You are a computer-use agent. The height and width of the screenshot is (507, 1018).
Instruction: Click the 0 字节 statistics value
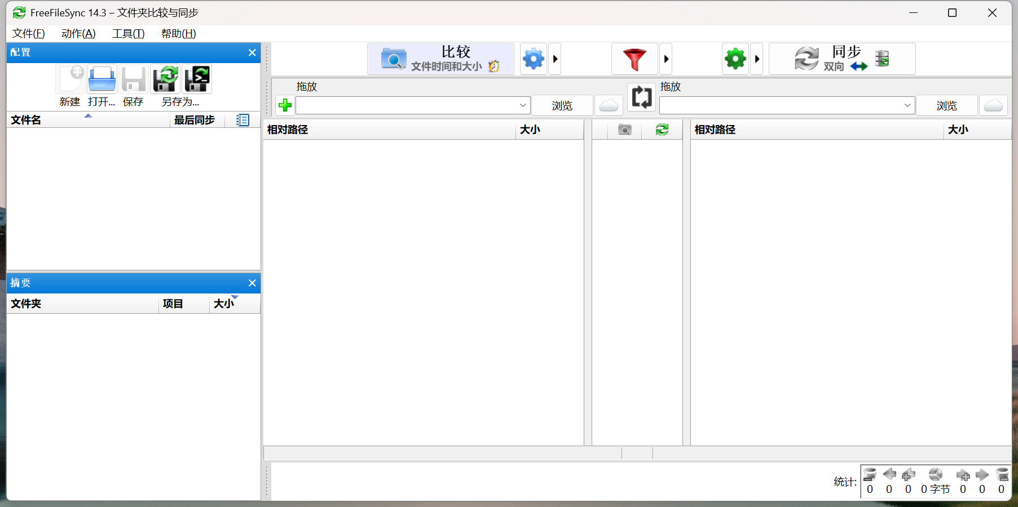click(936, 489)
